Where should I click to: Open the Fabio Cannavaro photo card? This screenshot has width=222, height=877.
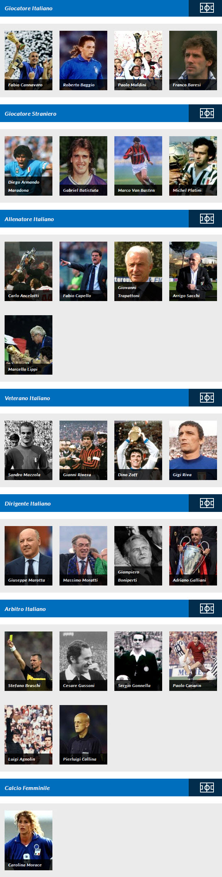(28, 60)
